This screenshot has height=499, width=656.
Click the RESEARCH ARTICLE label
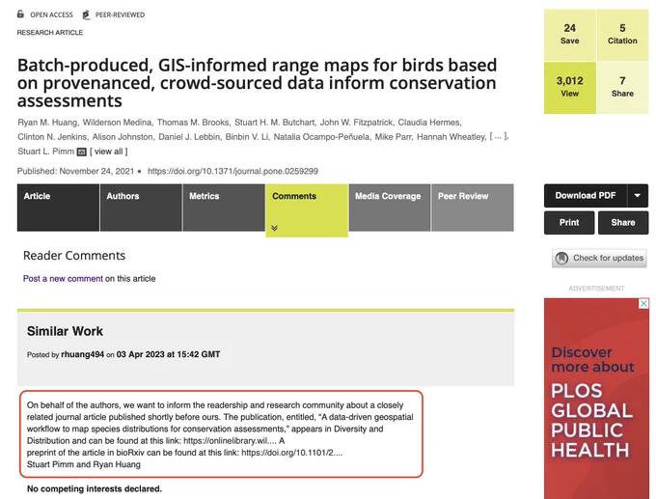coord(50,33)
